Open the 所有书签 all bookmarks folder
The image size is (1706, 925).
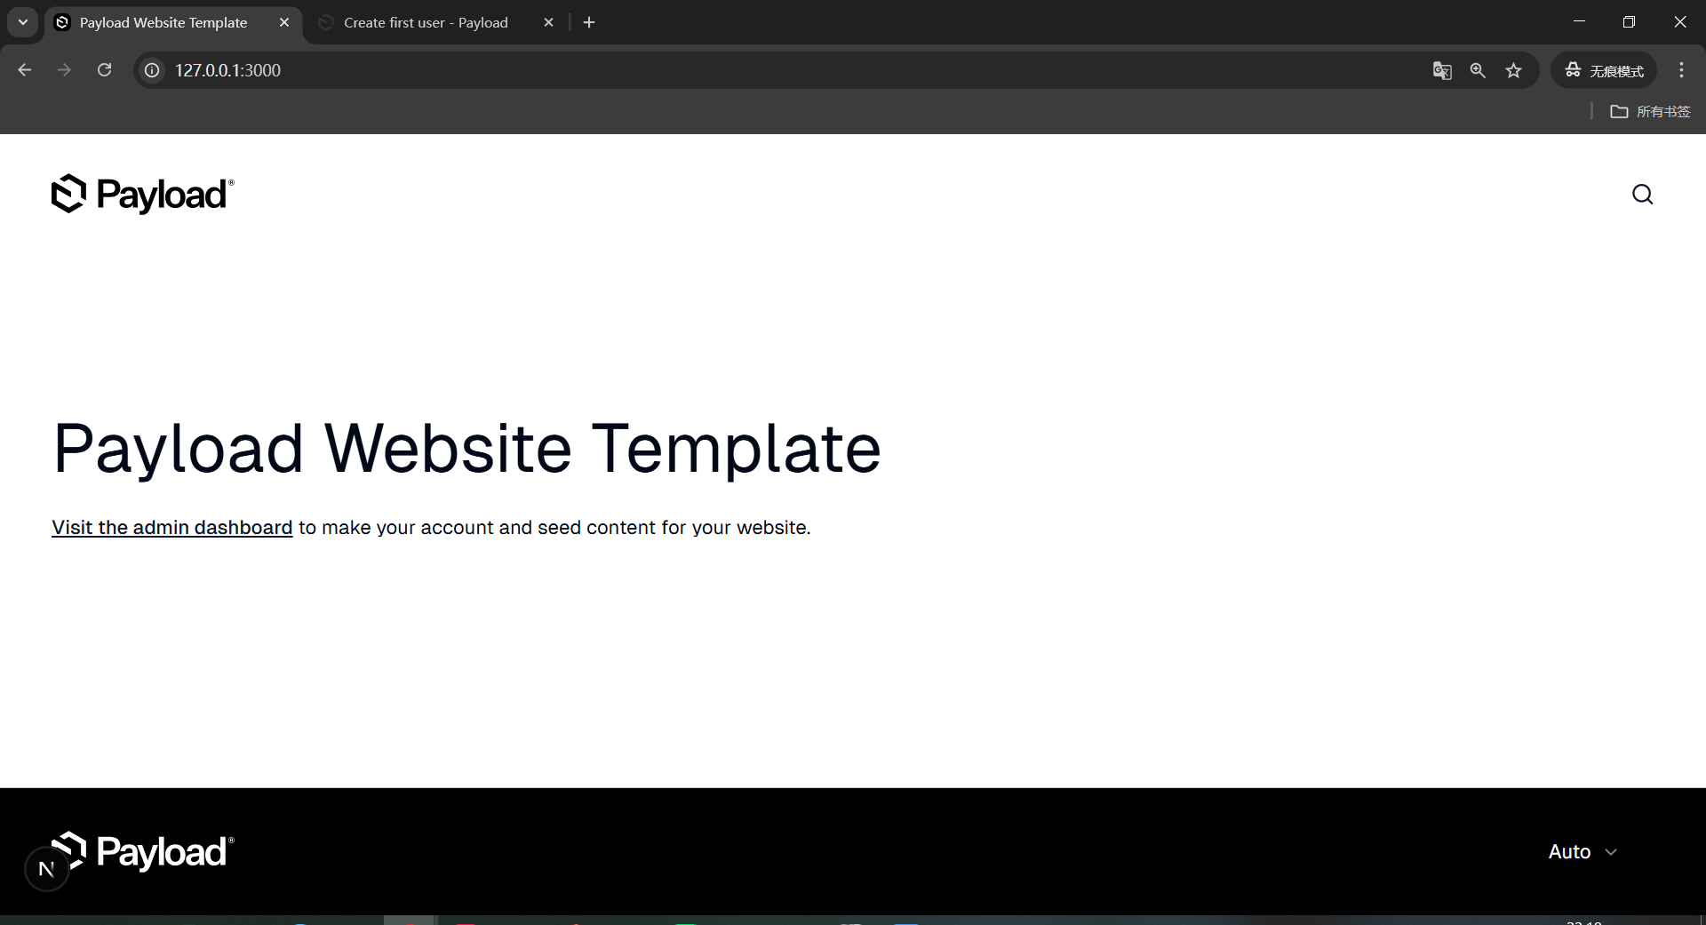(1650, 111)
